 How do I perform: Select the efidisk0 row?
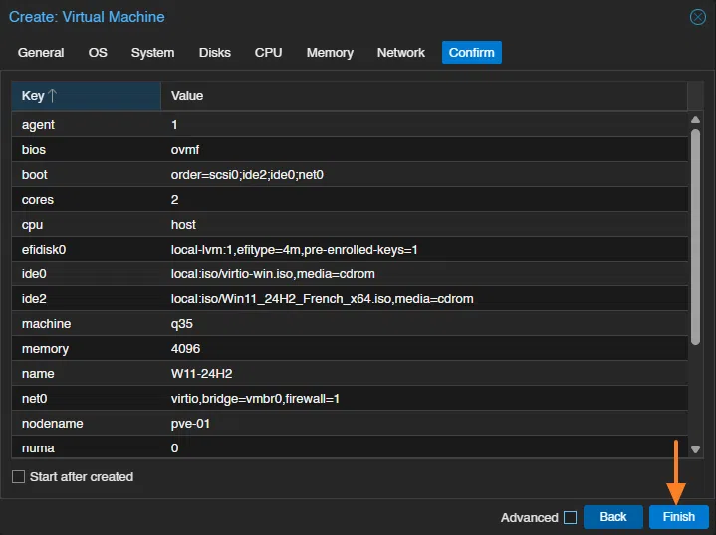pos(349,250)
